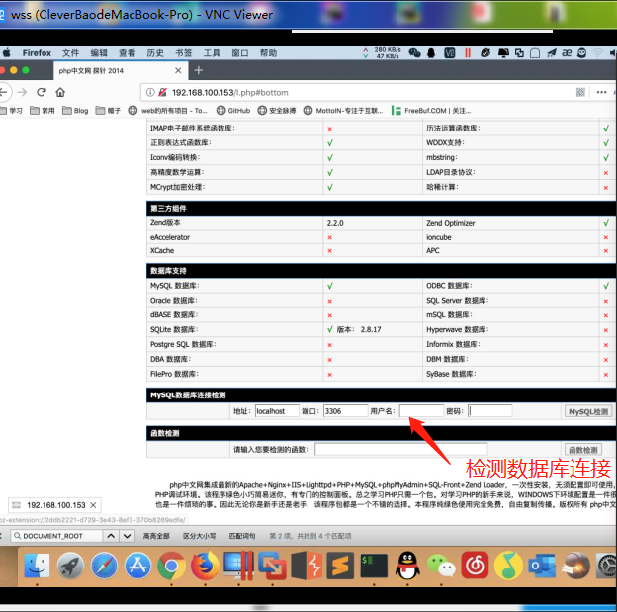Open the 书签 menu in menu bar
The image size is (617, 612).
click(x=184, y=52)
